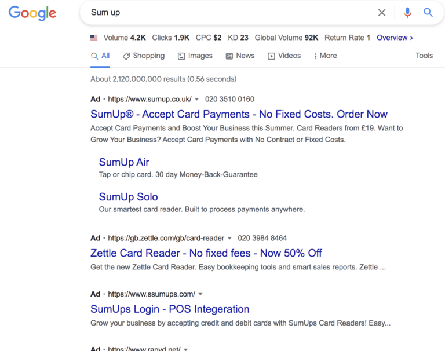
Task: Click the Global Volume 92K metric
Action: coord(286,38)
